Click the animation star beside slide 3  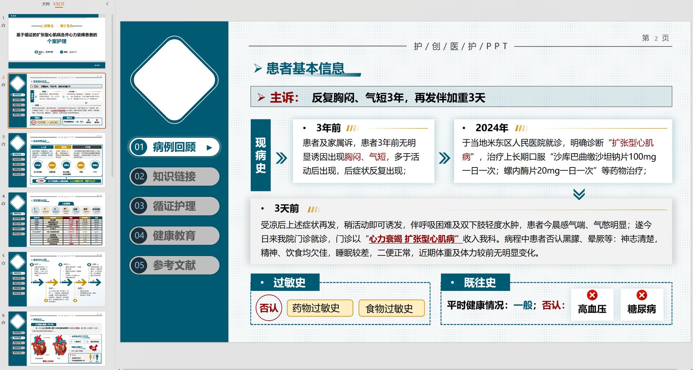[x=4, y=144]
